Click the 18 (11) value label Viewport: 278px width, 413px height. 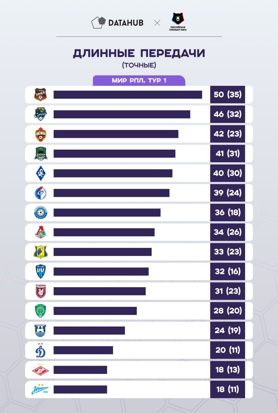pyautogui.click(x=227, y=389)
